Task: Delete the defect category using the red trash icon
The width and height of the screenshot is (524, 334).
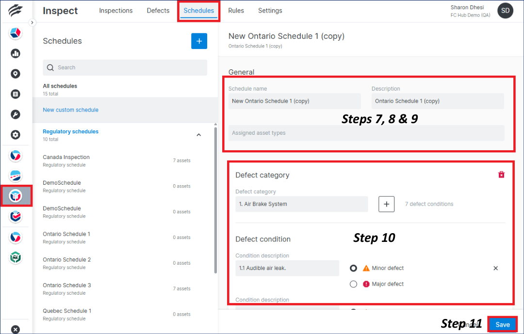Action: pos(501,175)
